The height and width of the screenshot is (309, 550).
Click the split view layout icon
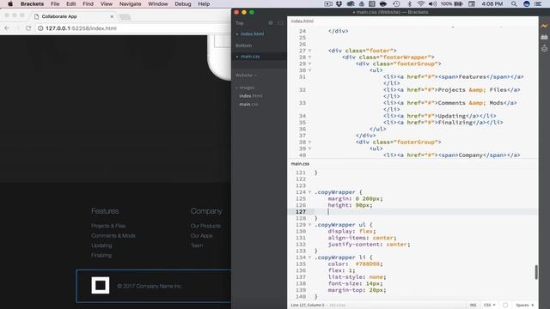[x=280, y=23]
